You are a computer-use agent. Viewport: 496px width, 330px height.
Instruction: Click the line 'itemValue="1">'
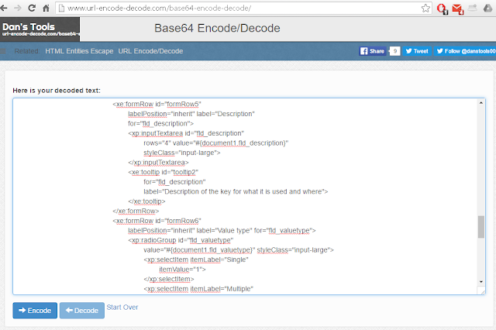(x=182, y=270)
